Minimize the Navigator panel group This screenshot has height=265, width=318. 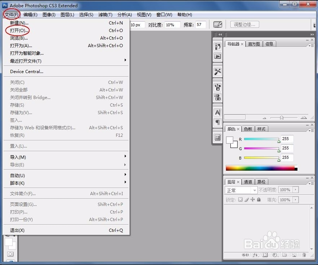pyautogui.click(x=308, y=40)
